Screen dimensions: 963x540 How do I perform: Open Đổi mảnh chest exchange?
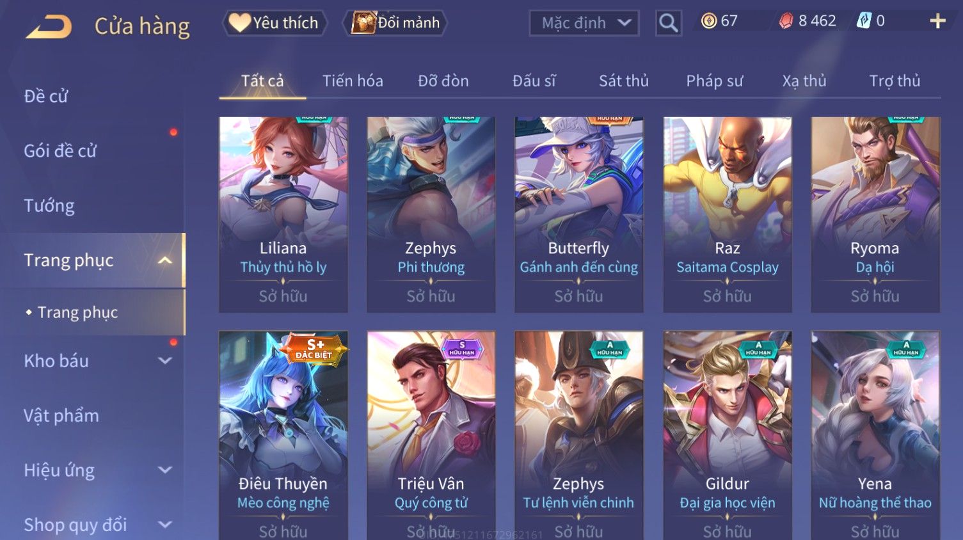point(395,23)
